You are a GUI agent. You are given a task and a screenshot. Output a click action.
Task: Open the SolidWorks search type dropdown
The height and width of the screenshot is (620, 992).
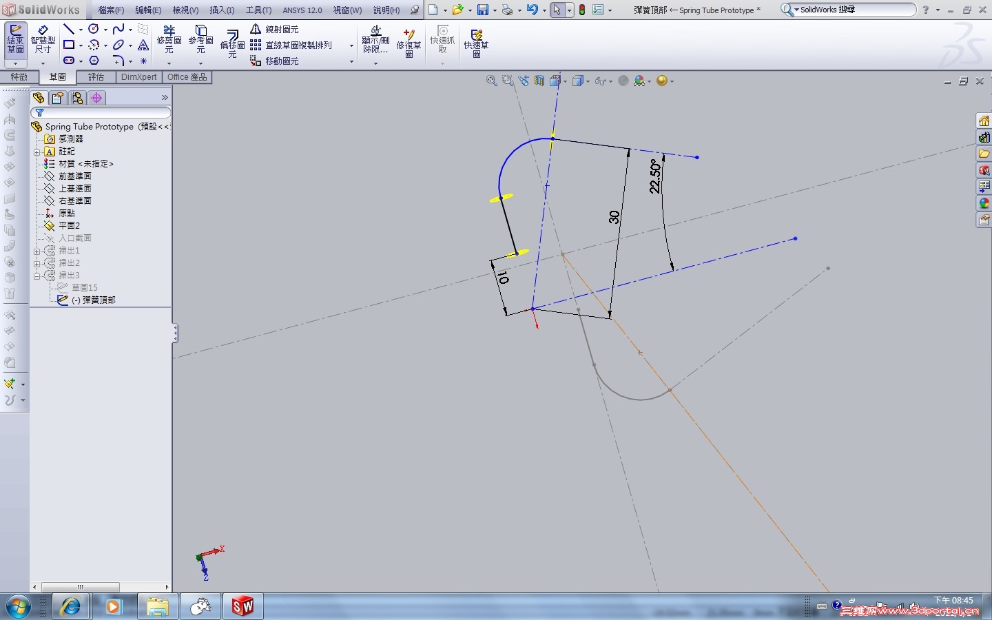797,10
